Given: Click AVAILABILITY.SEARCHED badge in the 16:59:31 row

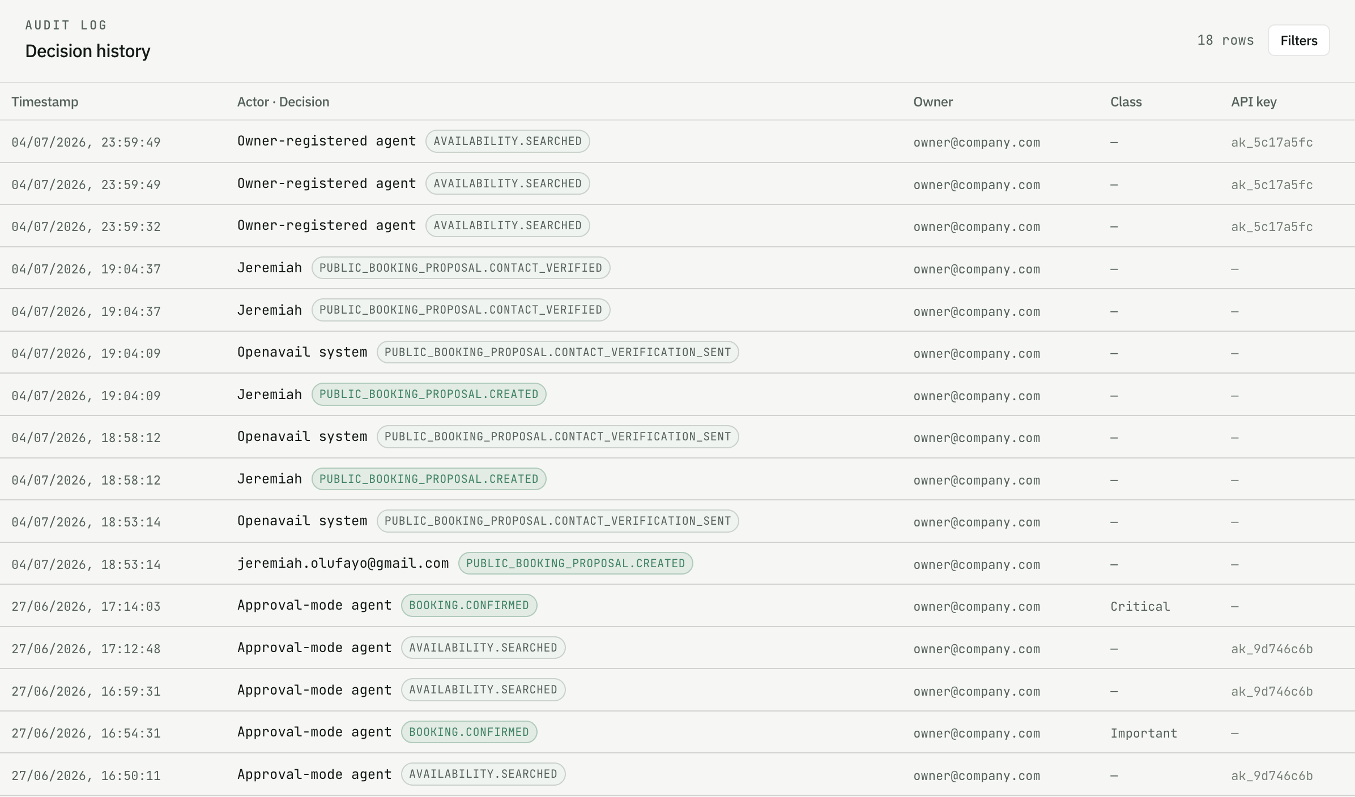Looking at the screenshot, I should click(x=483, y=689).
